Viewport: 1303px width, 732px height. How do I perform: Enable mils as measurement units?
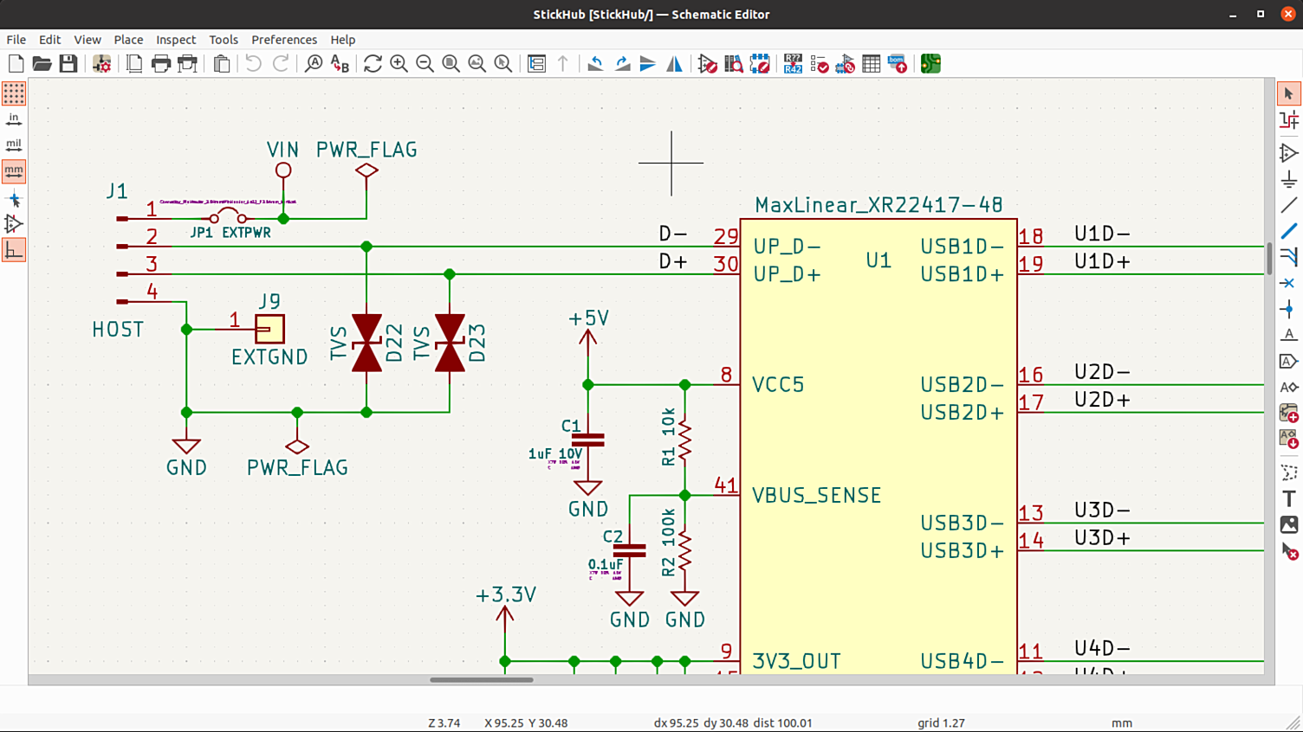pos(14,145)
